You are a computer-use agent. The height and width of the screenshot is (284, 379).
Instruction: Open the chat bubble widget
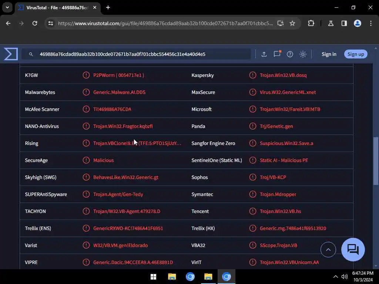[353, 250]
